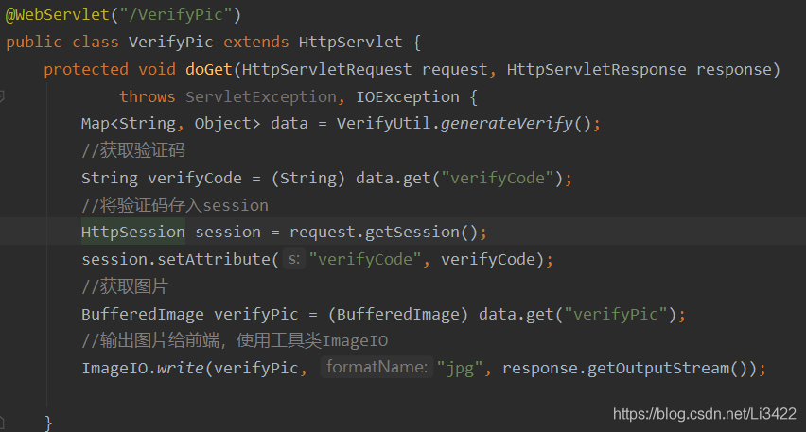The width and height of the screenshot is (806, 432).
Task: Click the ImageIO class name in code
Action: coord(114,368)
